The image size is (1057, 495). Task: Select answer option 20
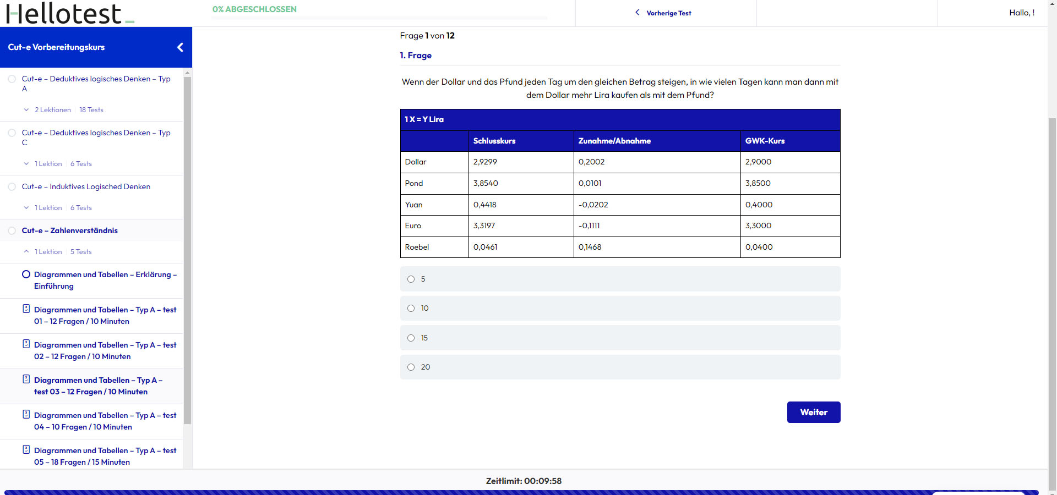coord(411,367)
